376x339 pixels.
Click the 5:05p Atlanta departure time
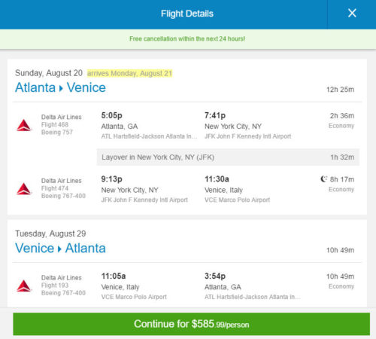point(112,115)
